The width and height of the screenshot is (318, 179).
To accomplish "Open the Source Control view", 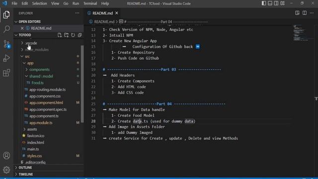I will coord(6,44).
